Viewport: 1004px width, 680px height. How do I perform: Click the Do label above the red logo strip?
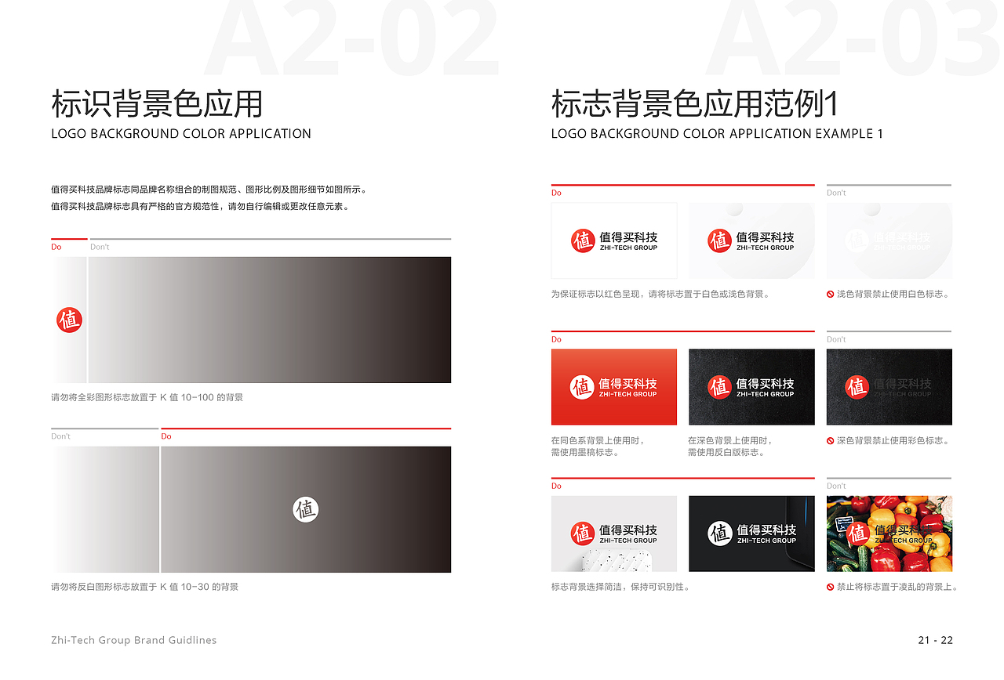pos(56,247)
